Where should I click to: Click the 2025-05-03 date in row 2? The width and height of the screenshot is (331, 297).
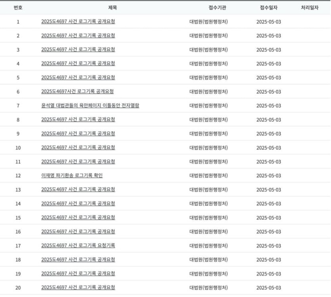tap(268, 36)
